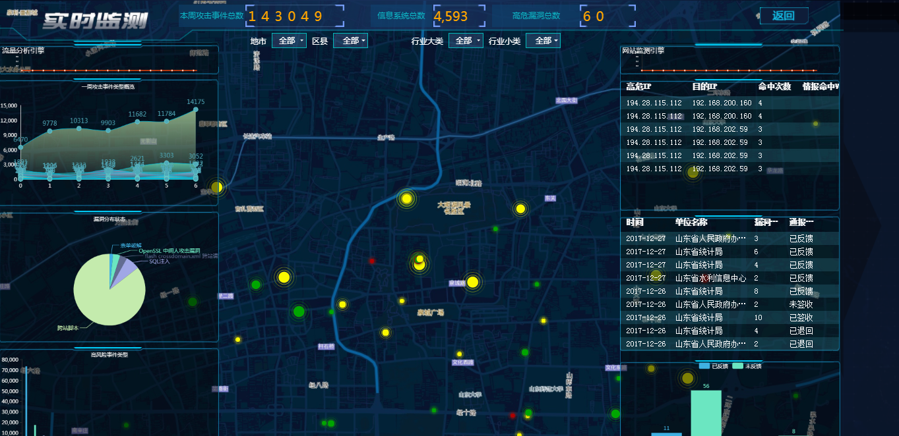Image resolution: width=899 pixels, height=436 pixels.
Task: Click the yellow map marker left of the 东关 label
Action: [x=520, y=209]
